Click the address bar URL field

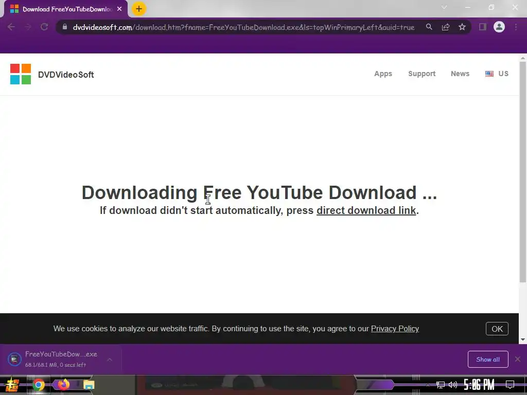tap(243, 27)
